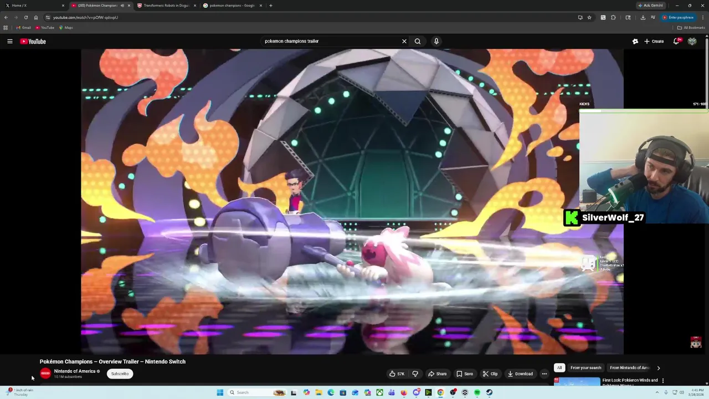Open Steam from the taskbar
709x399 pixels.
click(489, 392)
